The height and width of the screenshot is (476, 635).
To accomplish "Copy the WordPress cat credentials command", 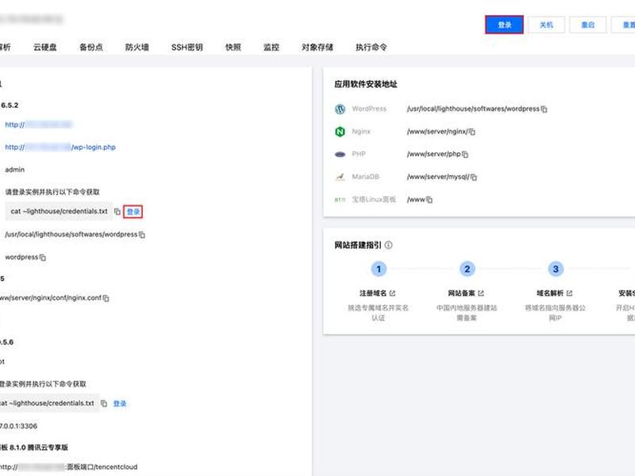I will tap(117, 212).
